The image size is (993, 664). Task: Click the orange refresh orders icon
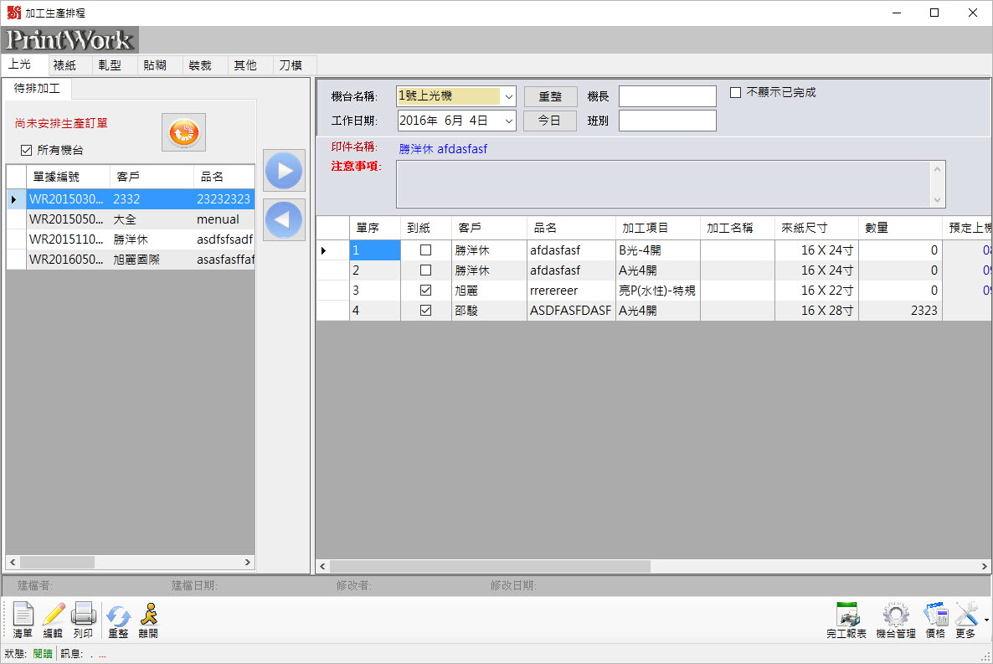183,132
